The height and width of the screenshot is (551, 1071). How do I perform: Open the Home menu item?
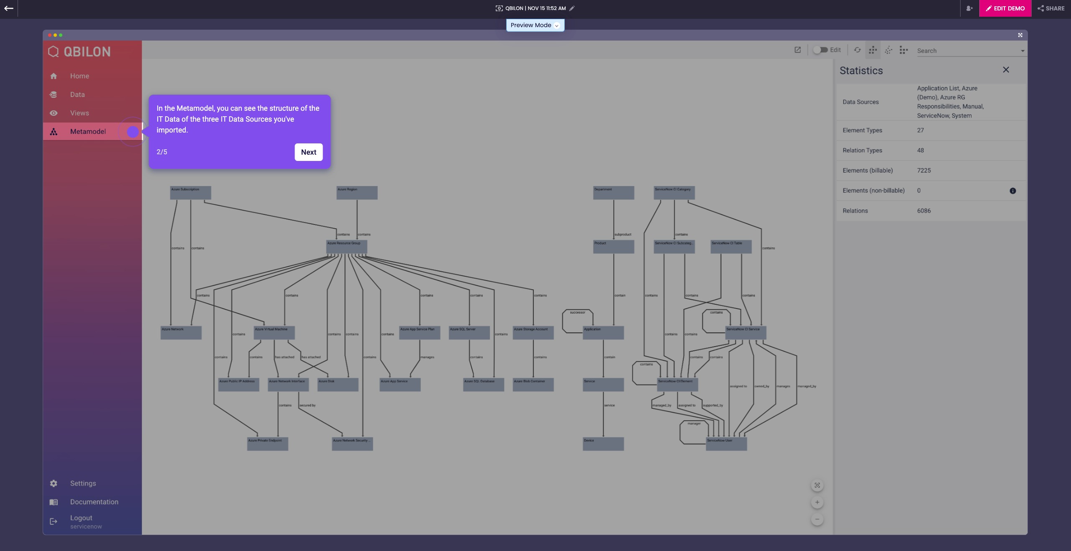pos(79,76)
